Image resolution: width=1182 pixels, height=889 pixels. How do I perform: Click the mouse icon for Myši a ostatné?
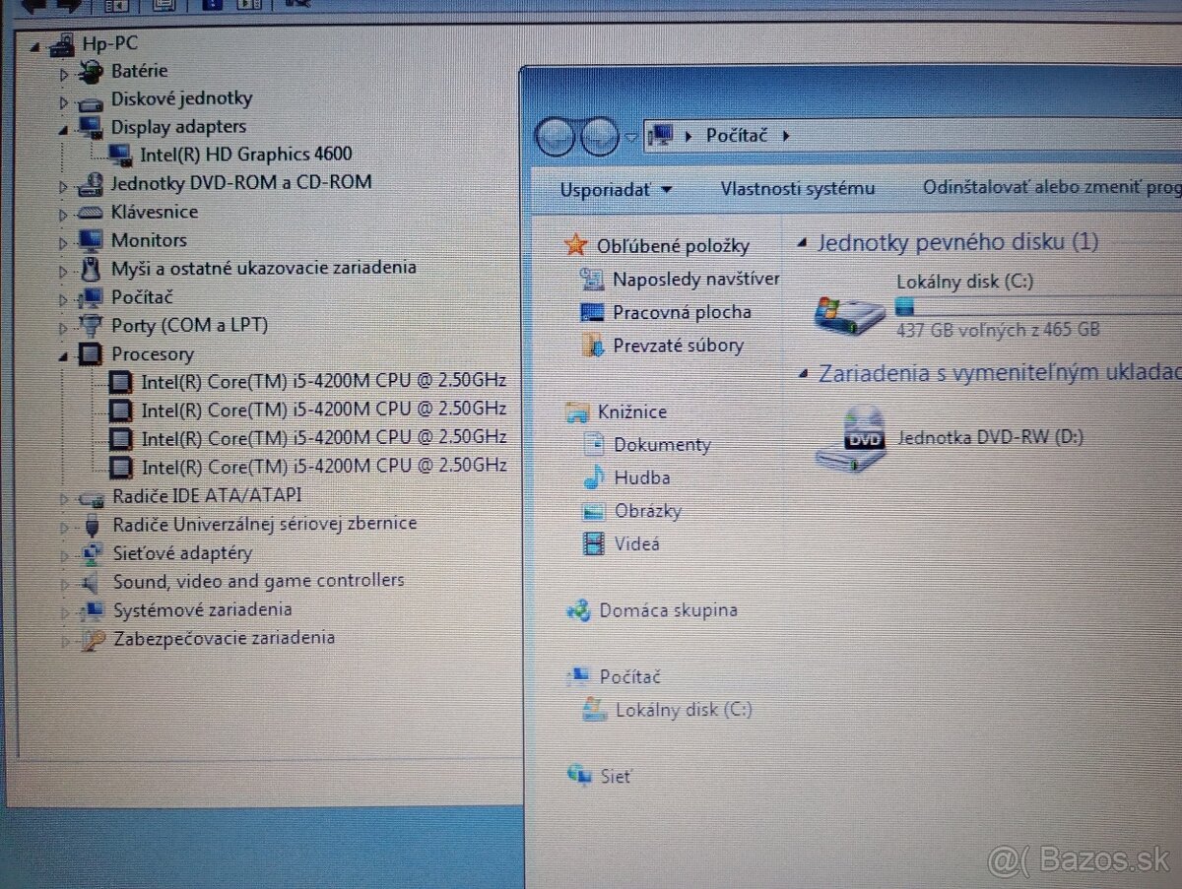coord(91,268)
